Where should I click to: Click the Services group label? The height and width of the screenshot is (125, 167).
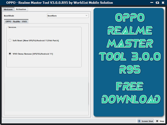point(12,27)
